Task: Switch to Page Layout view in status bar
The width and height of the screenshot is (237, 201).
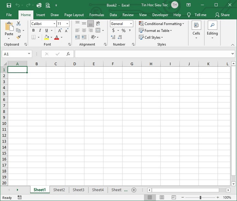Action: pyautogui.click(x=162, y=197)
